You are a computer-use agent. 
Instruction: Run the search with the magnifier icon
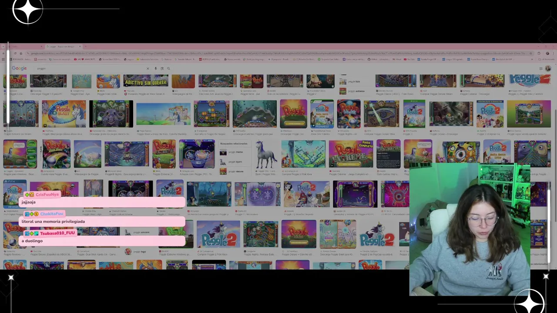click(x=168, y=68)
